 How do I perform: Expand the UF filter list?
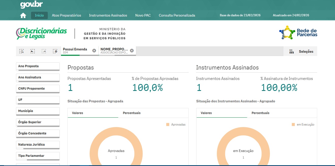[x=38, y=100]
